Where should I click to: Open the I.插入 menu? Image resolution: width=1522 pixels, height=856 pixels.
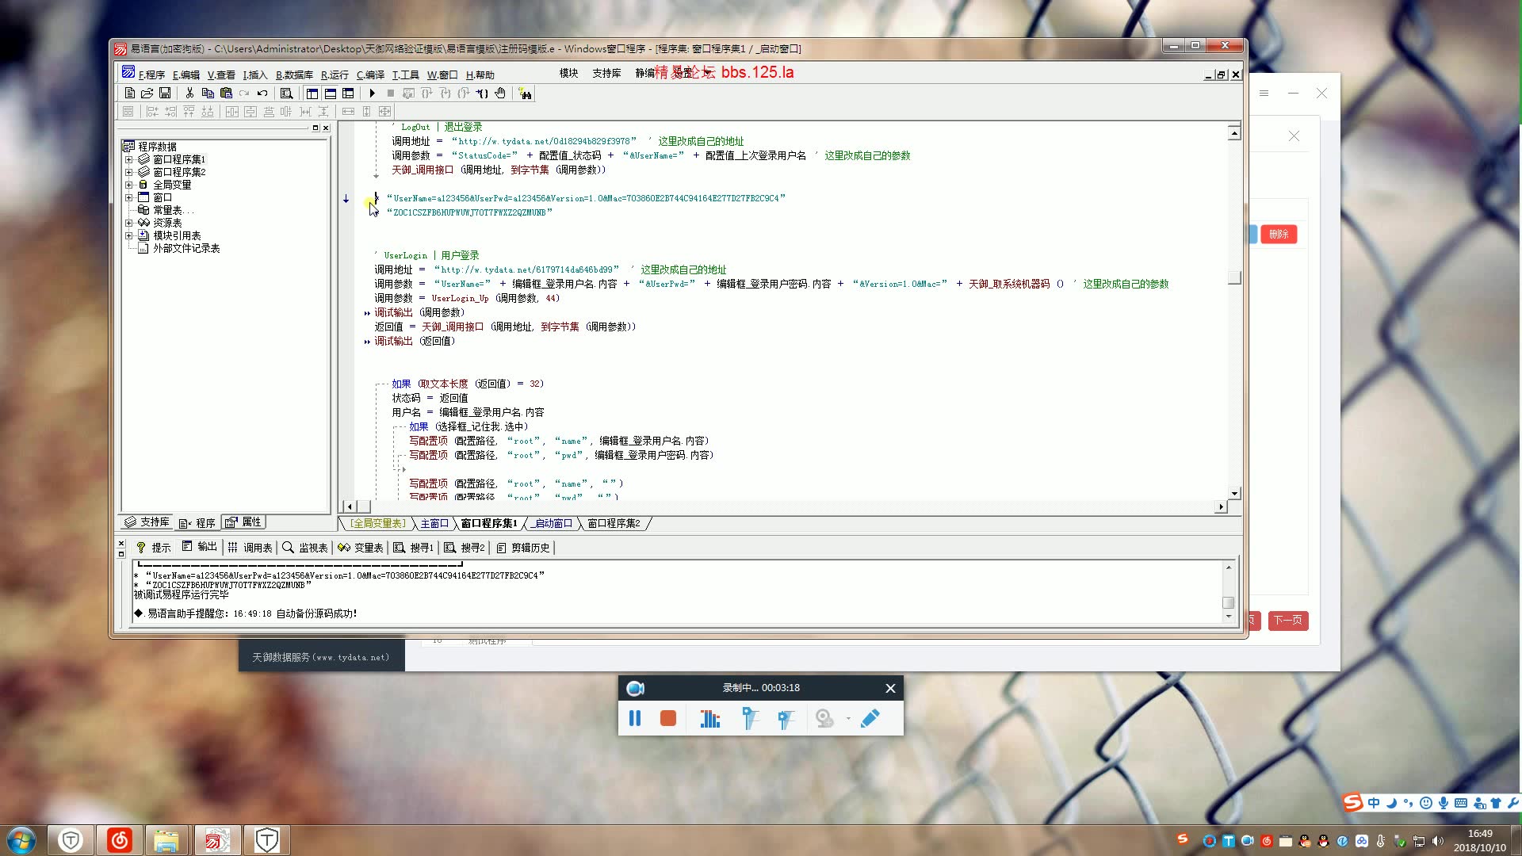pyautogui.click(x=255, y=75)
